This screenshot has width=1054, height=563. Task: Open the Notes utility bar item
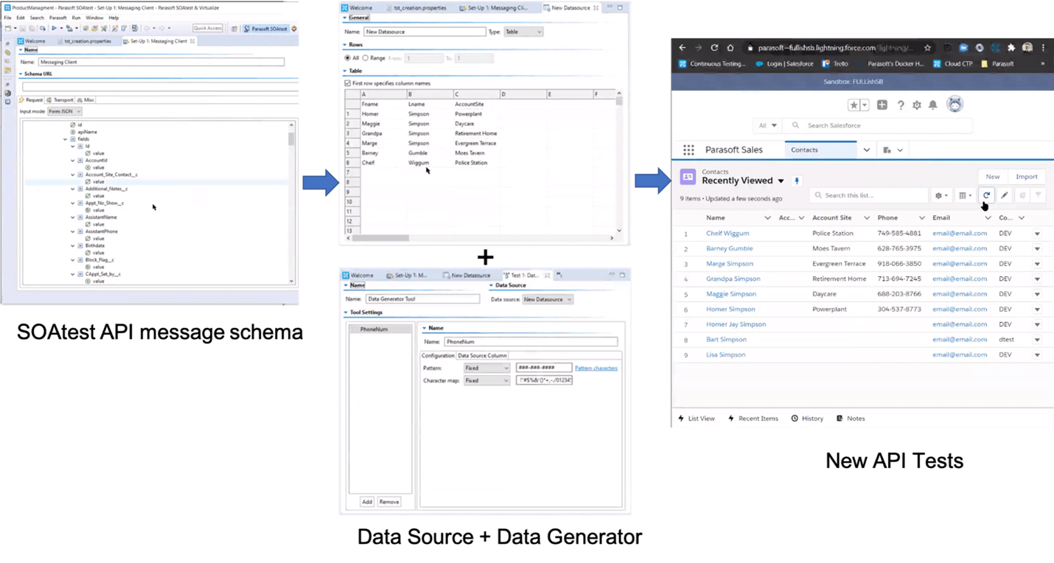tap(851, 419)
